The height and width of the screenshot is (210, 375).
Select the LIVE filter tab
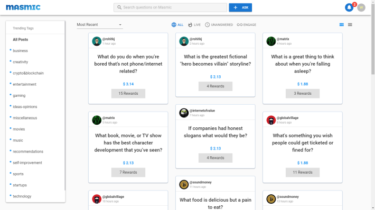click(194, 25)
